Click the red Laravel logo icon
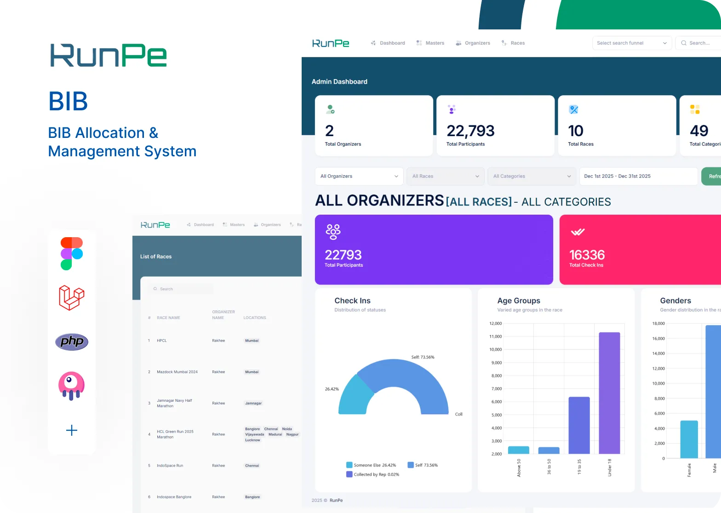Viewport: 721px width, 513px height. 72,297
